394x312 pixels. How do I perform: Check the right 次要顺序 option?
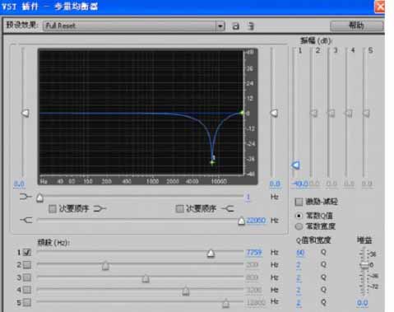179,209
